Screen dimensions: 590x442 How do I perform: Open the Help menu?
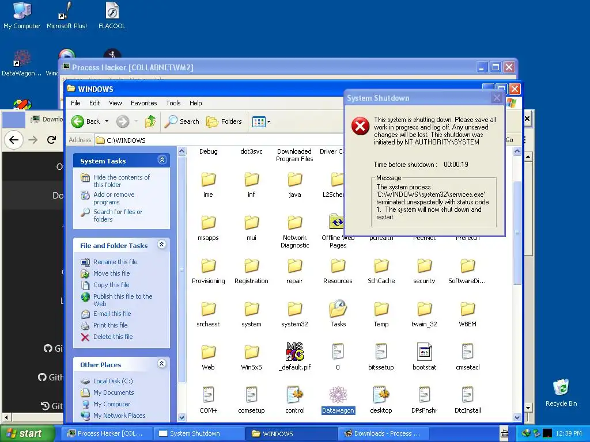click(x=195, y=103)
